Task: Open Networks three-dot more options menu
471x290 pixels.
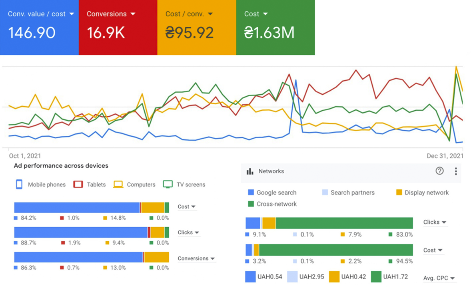Action: click(456, 171)
